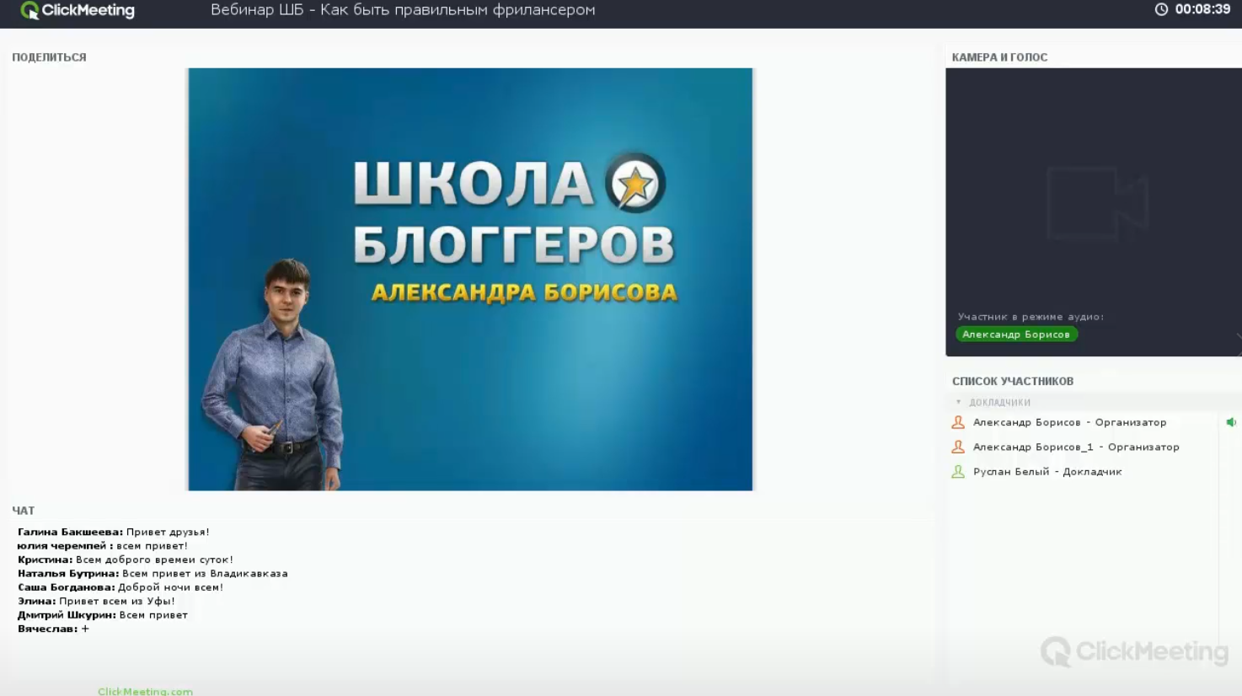This screenshot has width=1242, height=696.
Task: Open the КАМЕРА И ГОЛОС panel header
Action: (x=998, y=56)
